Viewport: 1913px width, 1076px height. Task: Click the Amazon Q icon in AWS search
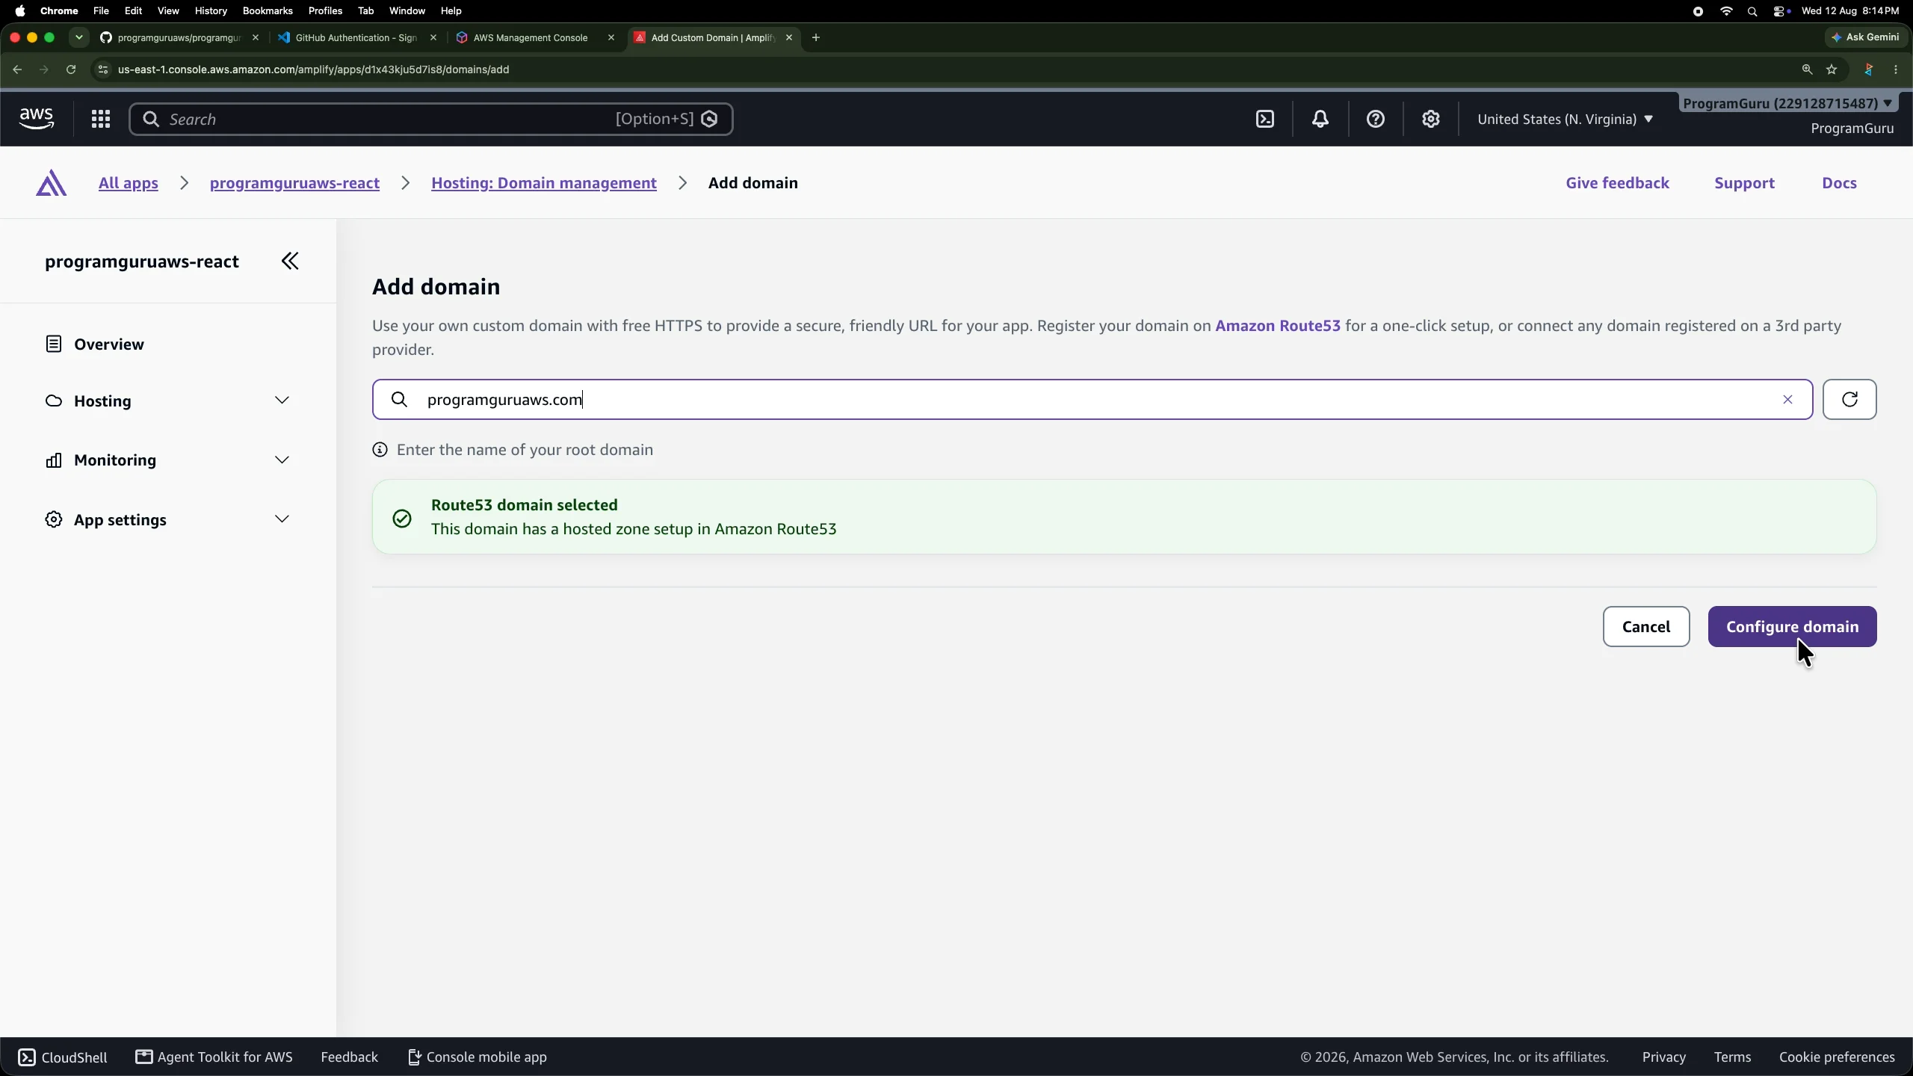(710, 119)
